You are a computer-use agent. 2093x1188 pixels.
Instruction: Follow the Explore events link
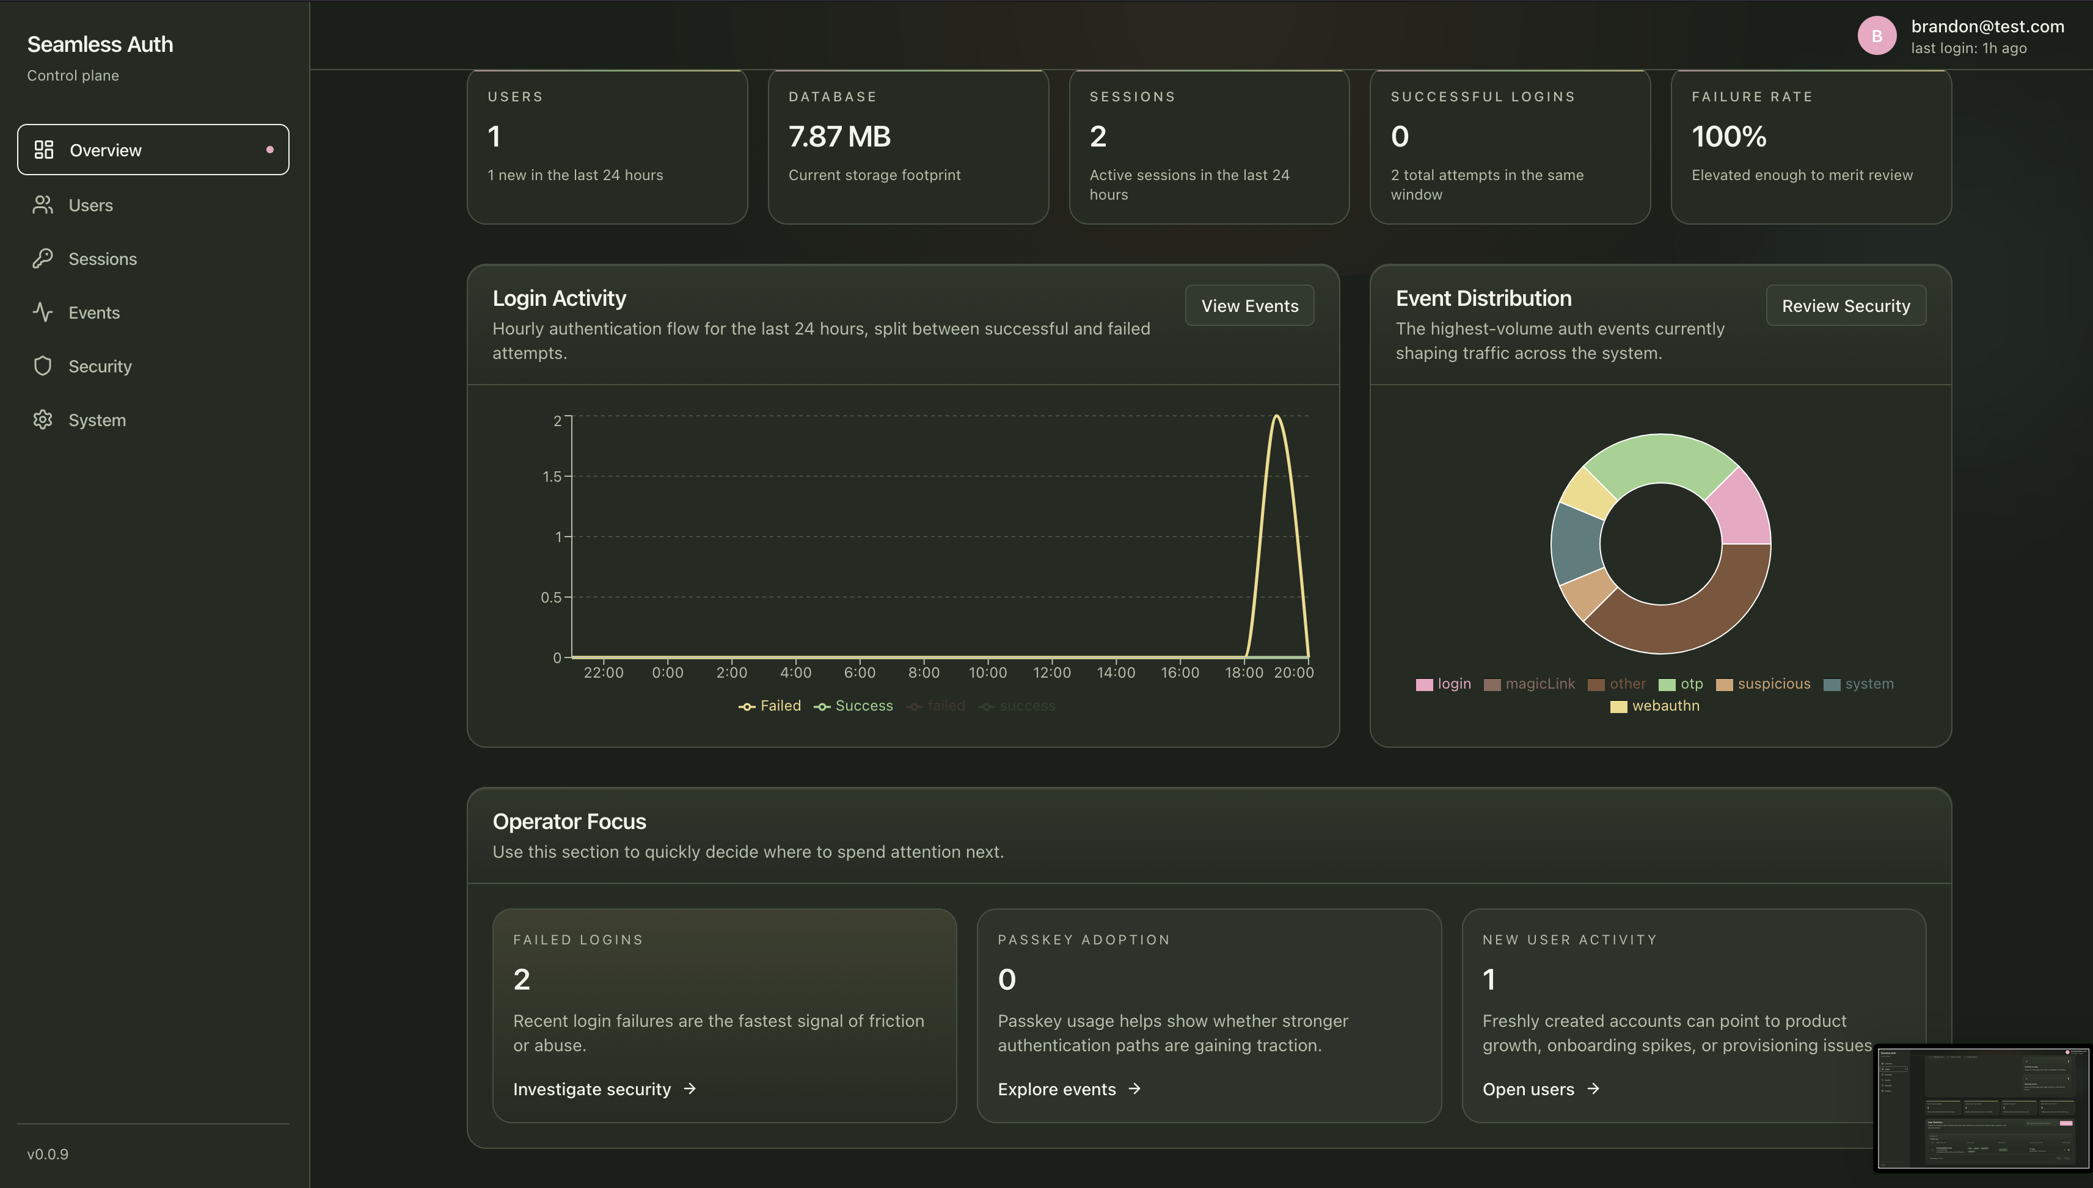1068,1088
